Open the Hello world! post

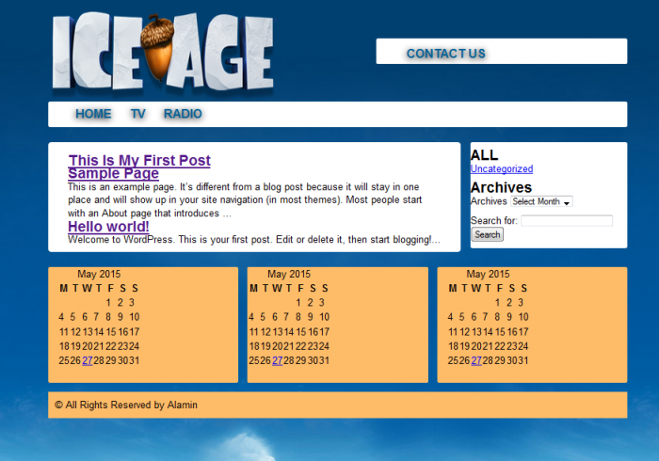108,227
